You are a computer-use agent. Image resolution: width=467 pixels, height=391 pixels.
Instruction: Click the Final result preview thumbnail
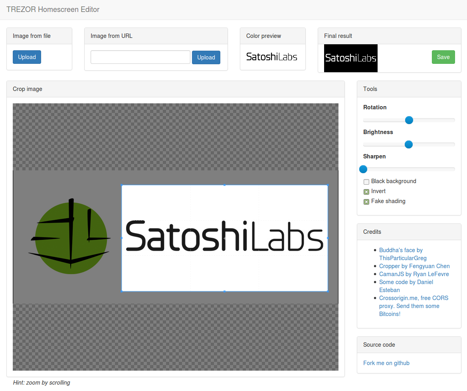(x=350, y=58)
